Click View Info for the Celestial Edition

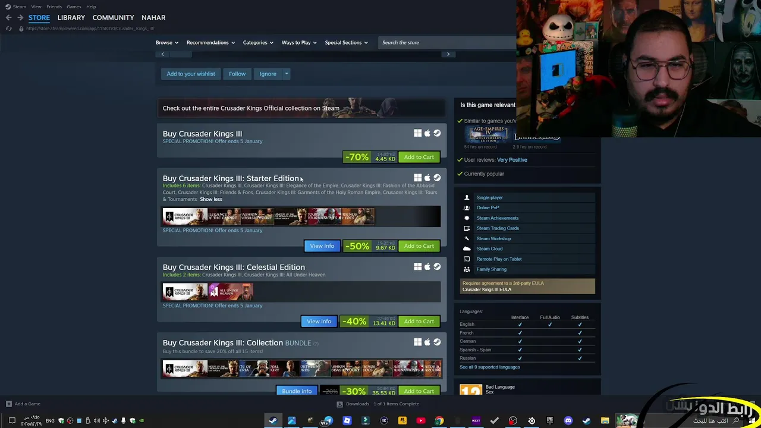pyautogui.click(x=319, y=322)
